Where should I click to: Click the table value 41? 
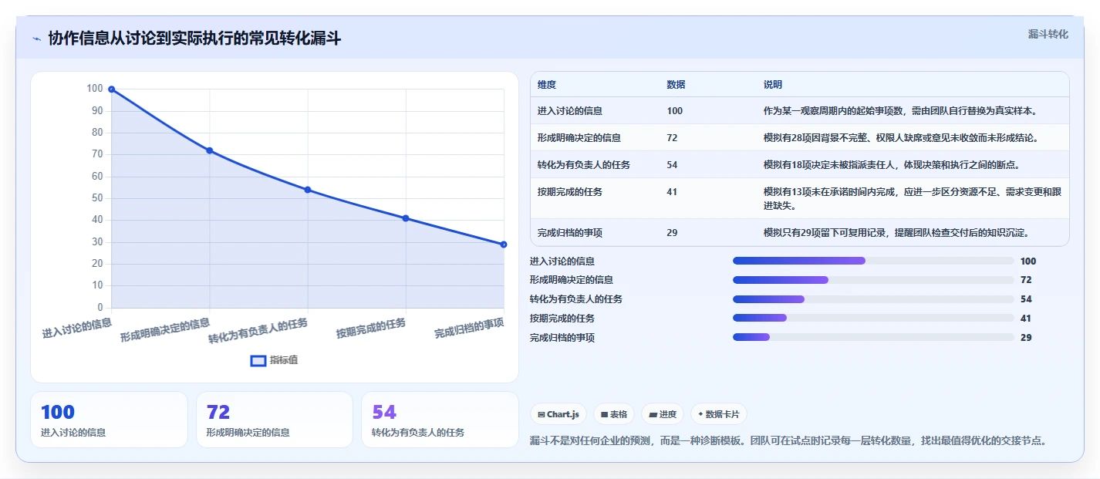pyautogui.click(x=672, y=192)
